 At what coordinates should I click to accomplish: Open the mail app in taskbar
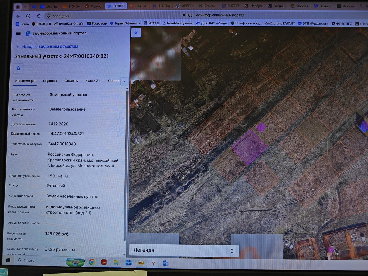(x=129, y=263)
